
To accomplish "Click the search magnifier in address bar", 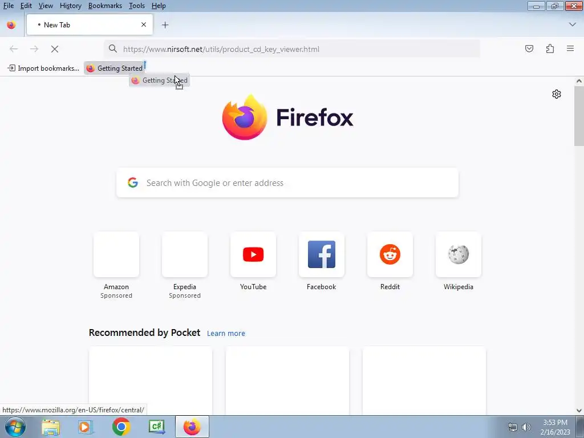I will (x=113, y=49).
